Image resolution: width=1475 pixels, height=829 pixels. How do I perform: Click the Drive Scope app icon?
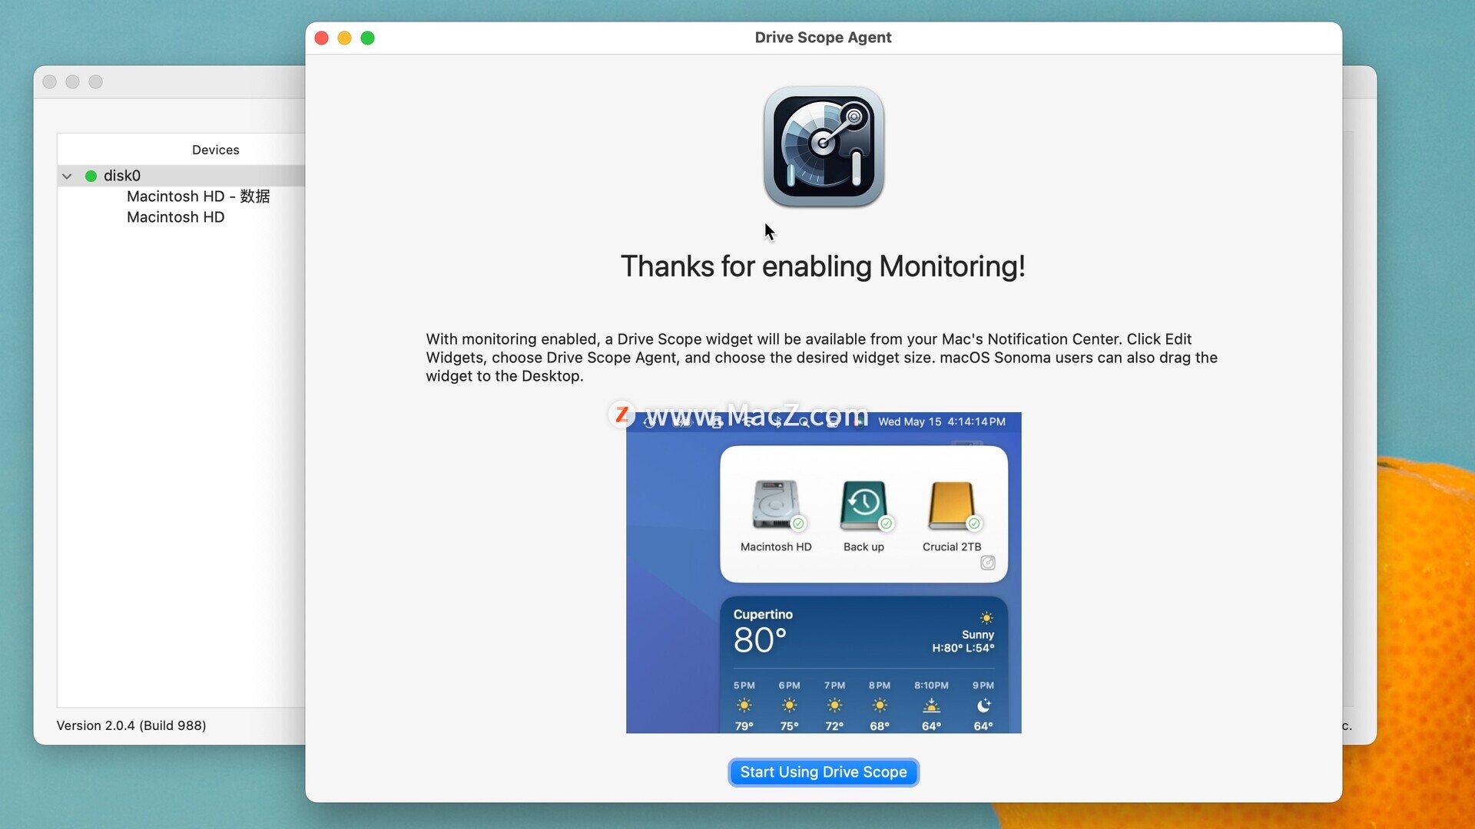(x=823, y=147)
